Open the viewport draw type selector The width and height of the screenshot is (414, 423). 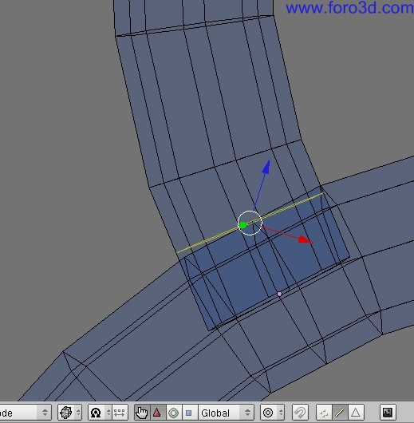(69, 413)
